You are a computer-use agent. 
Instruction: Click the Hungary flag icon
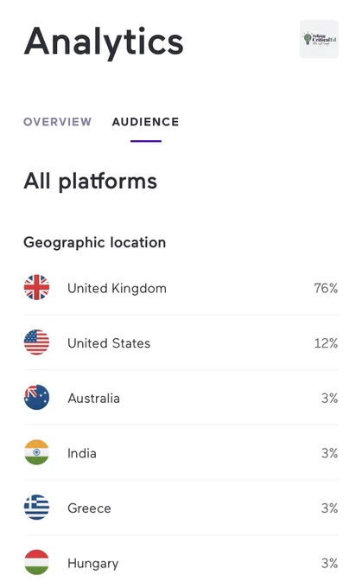coord(37,563)
